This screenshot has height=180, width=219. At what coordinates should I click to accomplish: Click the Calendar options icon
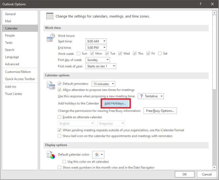coord(50,85)
